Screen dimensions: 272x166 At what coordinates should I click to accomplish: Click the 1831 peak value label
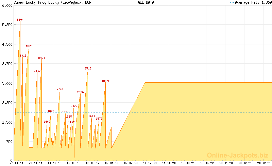click(x=66, y=112)
